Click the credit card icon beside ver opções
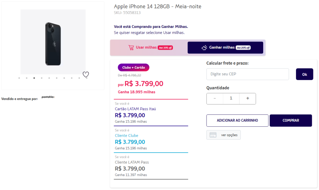This screenshot has width=319, height=190. pyautogui.click(x=213, y=135)
